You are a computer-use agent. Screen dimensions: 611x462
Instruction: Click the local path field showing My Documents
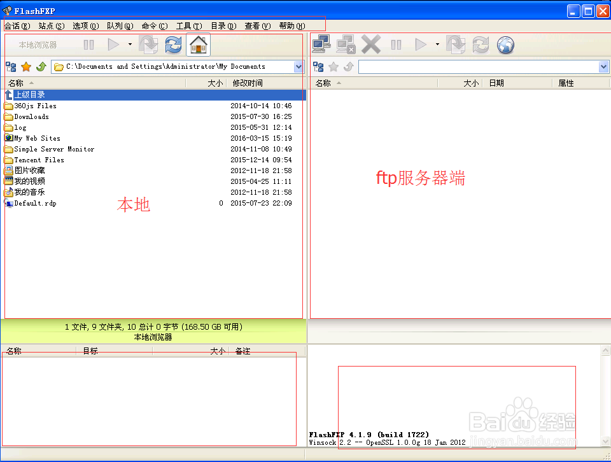pos(173,67)
